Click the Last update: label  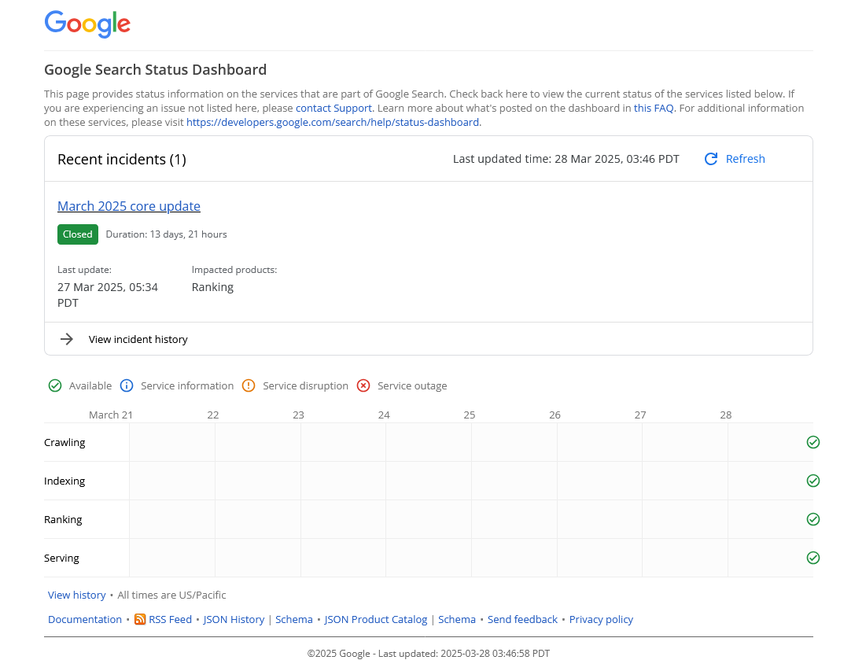coord(84,270)
